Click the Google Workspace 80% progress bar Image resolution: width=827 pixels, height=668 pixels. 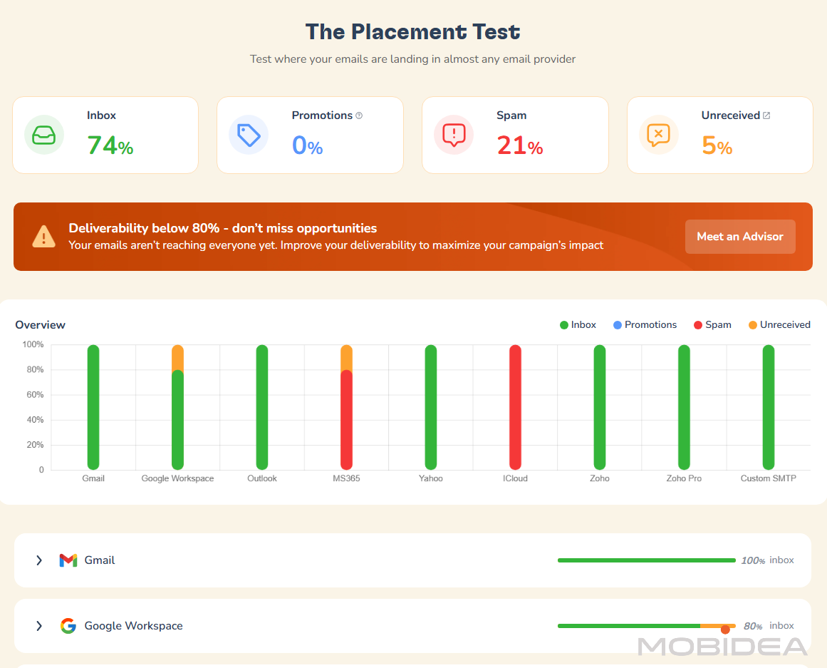point(646,626)
